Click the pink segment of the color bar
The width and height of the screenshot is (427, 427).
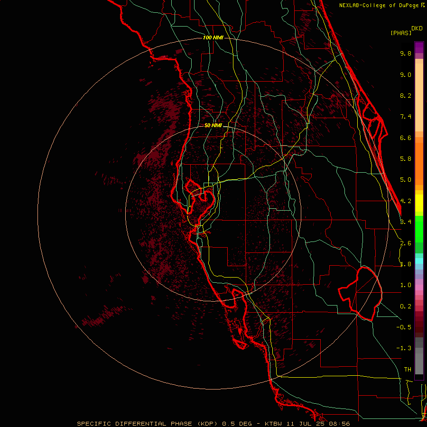tap(419, 288)
